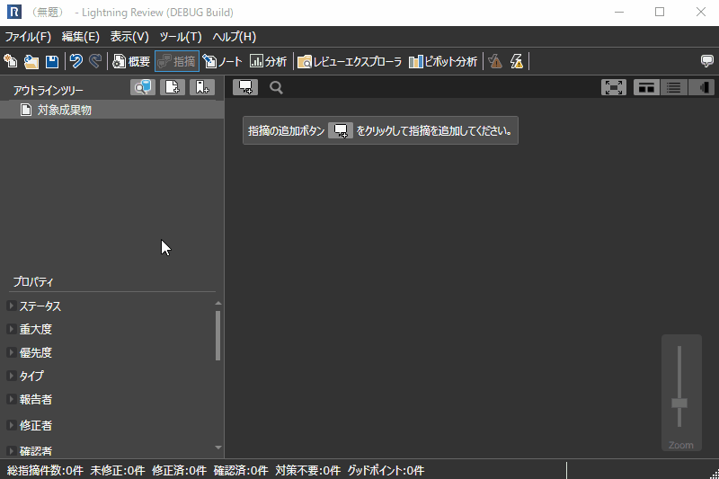This screenshot has height=479, width=719.
Task: Click the プロパティ panel header
Action: click(33, 281)
